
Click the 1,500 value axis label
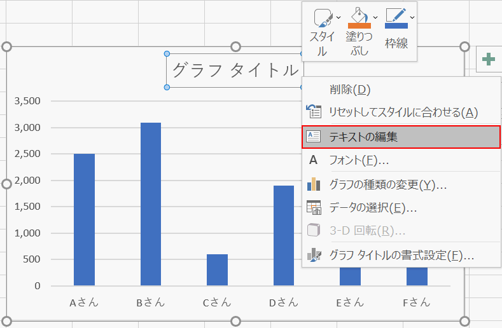(27, 207)
